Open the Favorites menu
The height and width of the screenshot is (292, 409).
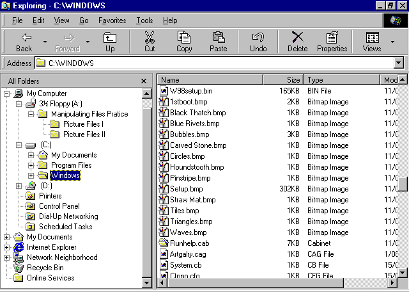(x=112, y=20)
